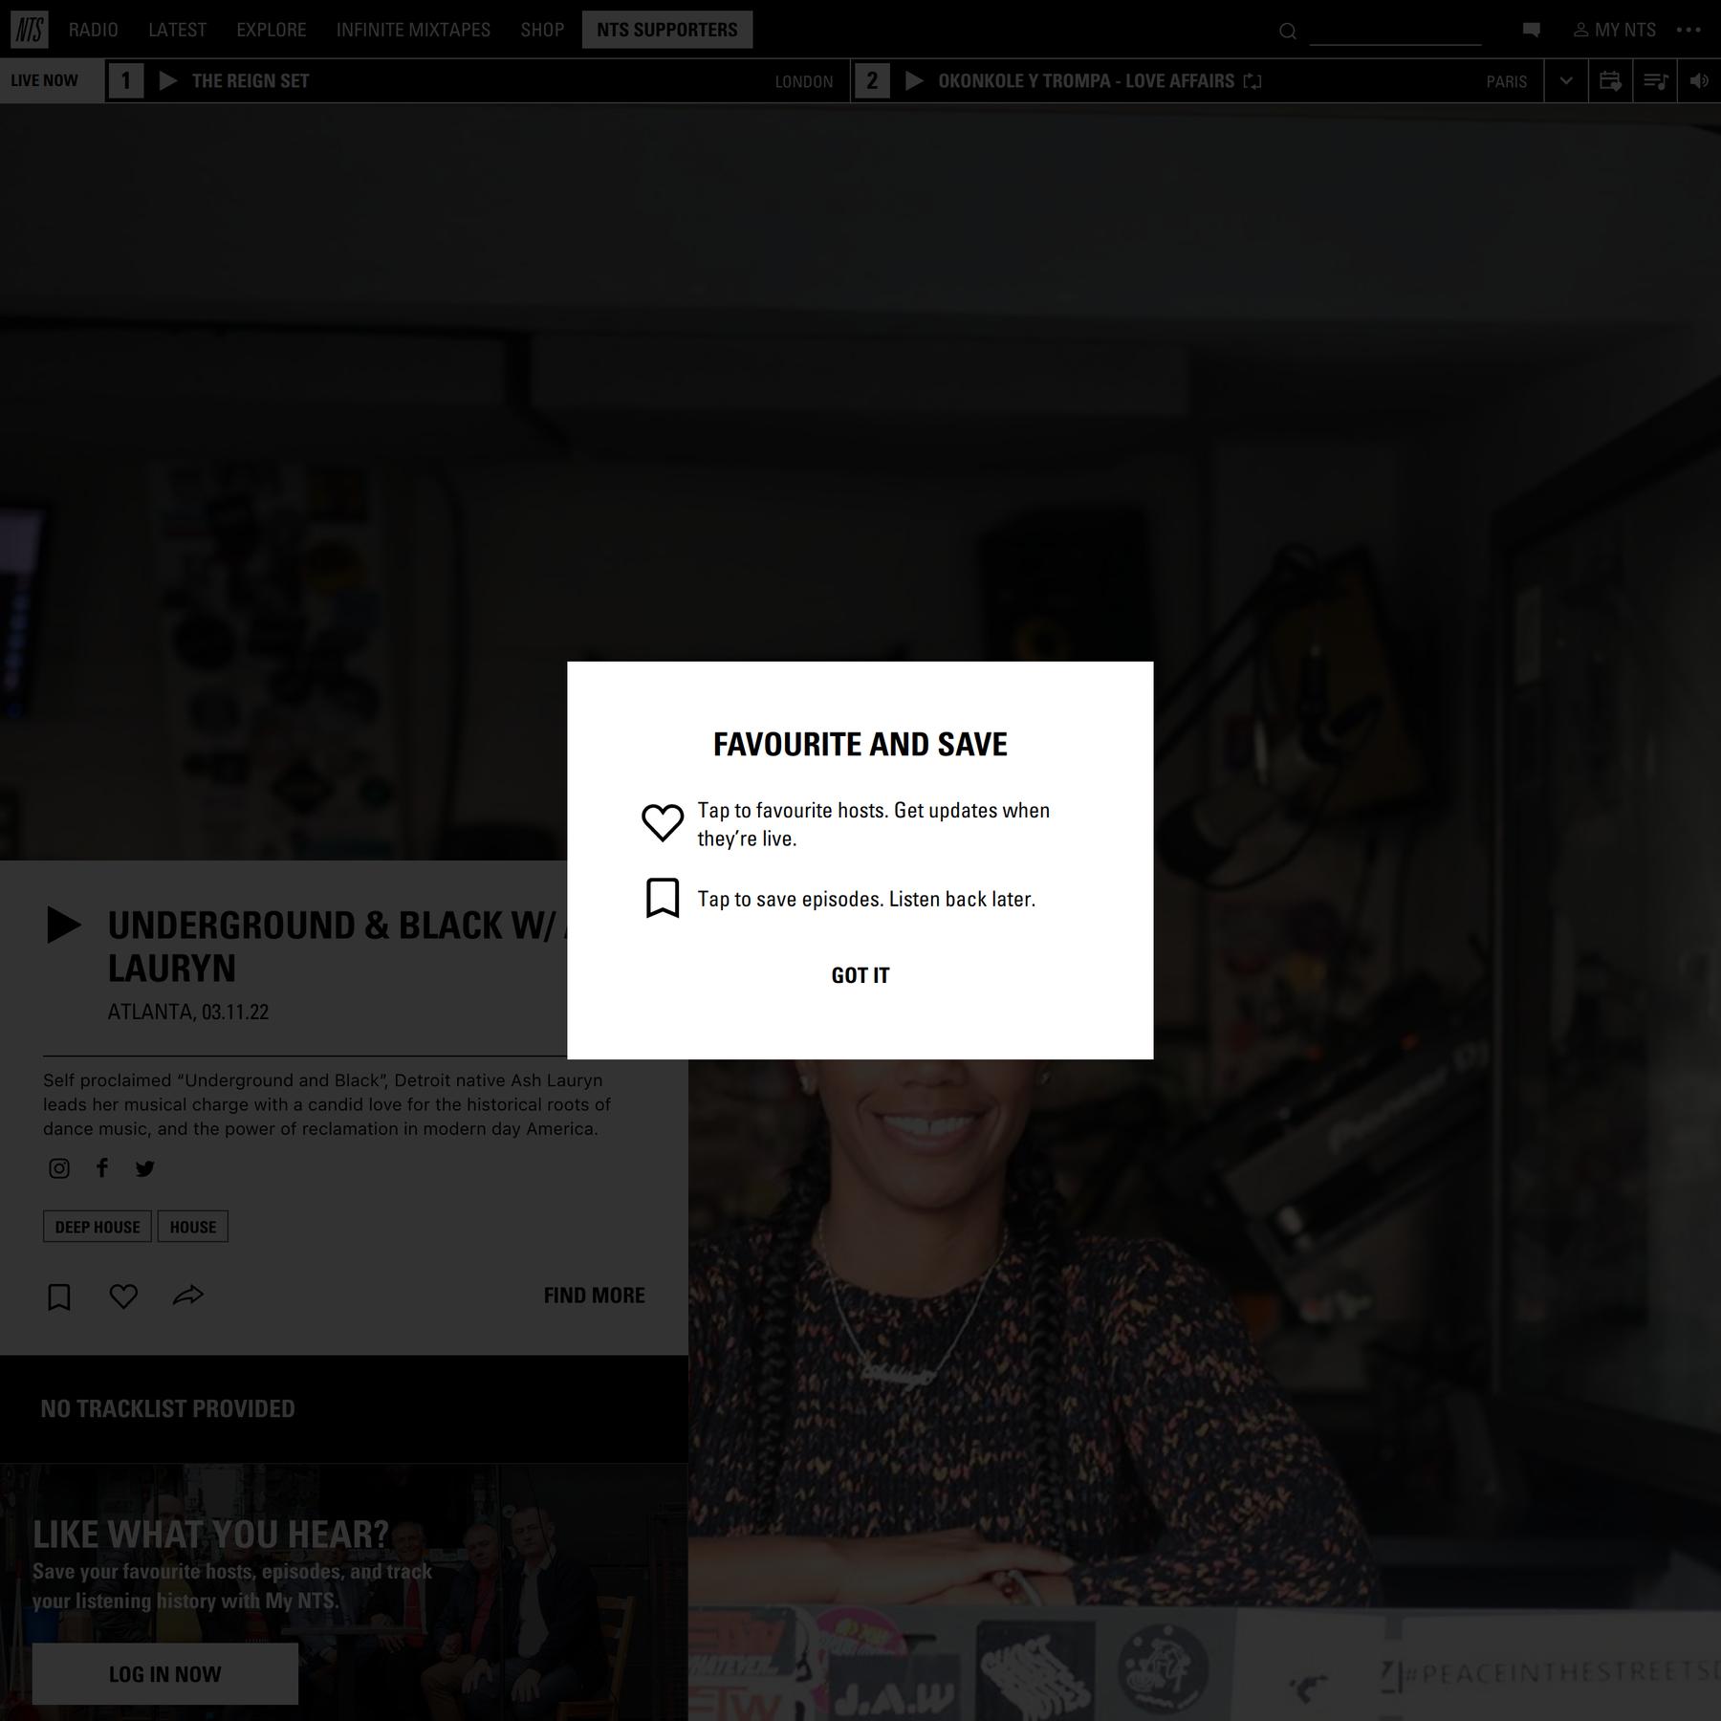Select the House genre tag
The width and height of the screenshot is (1721, 1721).
point(193,1227)
